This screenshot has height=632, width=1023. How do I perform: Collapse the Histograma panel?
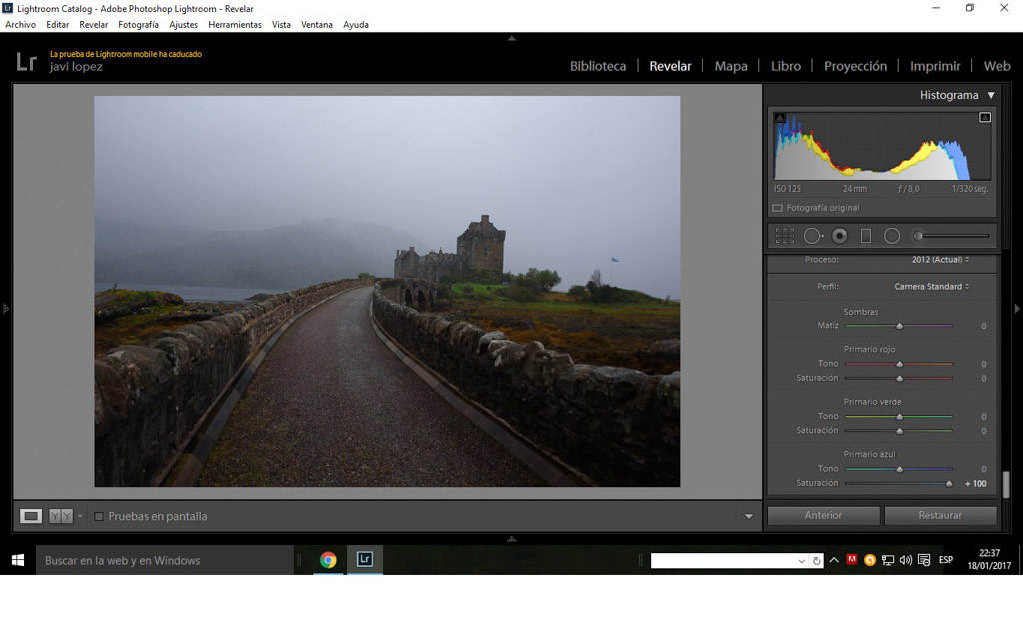990,95
